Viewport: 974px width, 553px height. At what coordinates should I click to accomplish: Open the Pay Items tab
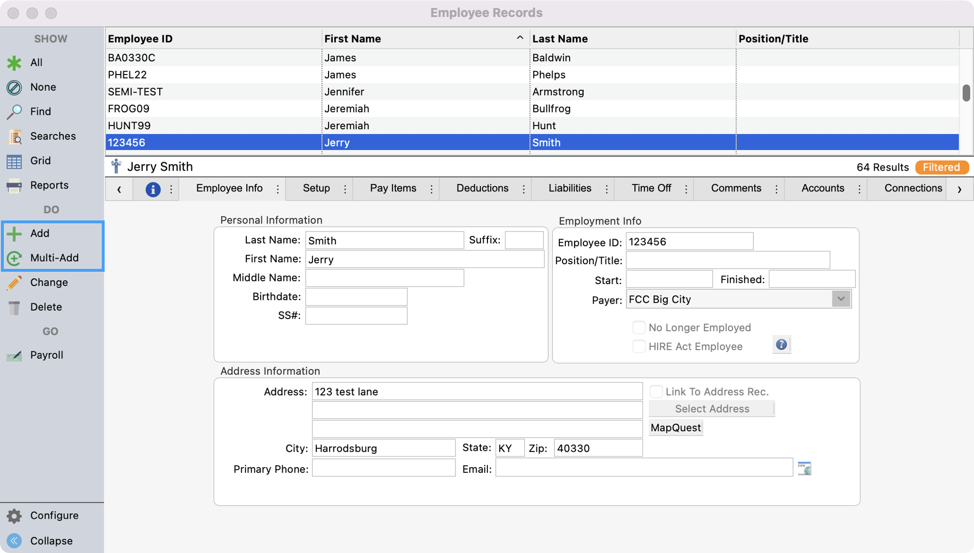click(393, 188)
